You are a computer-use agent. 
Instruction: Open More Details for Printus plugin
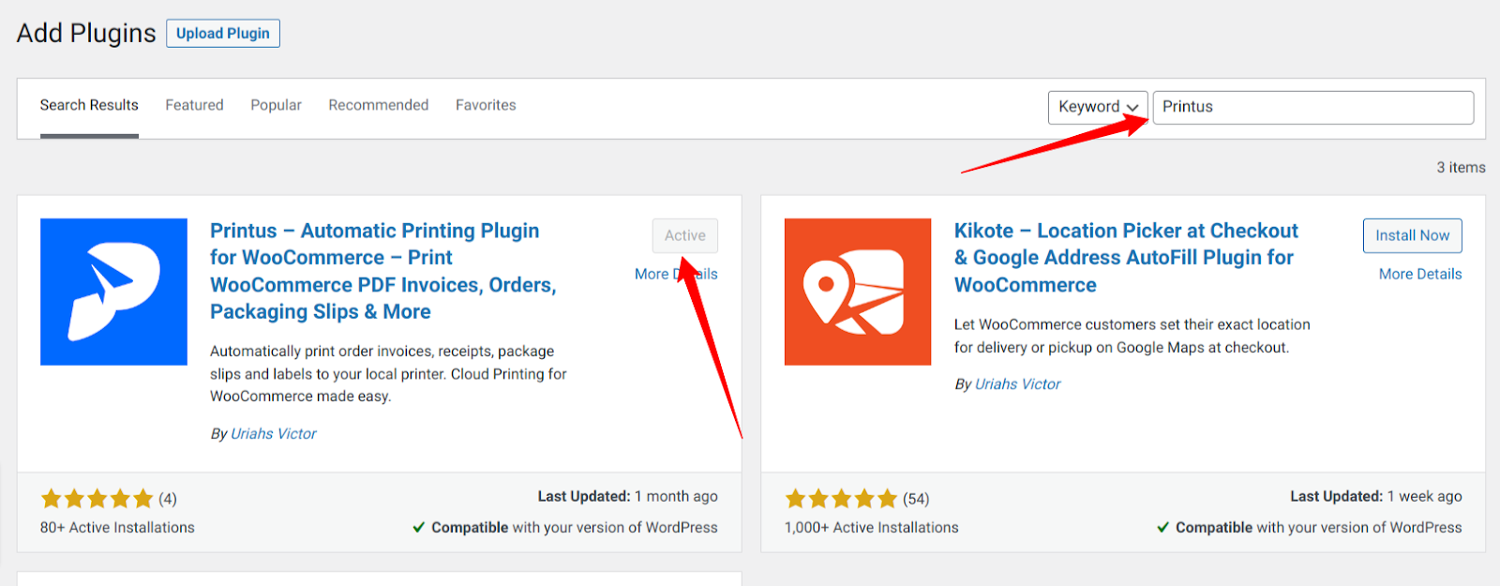pyautogui.click(x=676, y=274)
